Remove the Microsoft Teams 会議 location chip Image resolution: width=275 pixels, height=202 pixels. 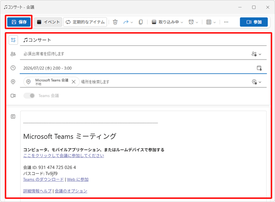[74, 82]
